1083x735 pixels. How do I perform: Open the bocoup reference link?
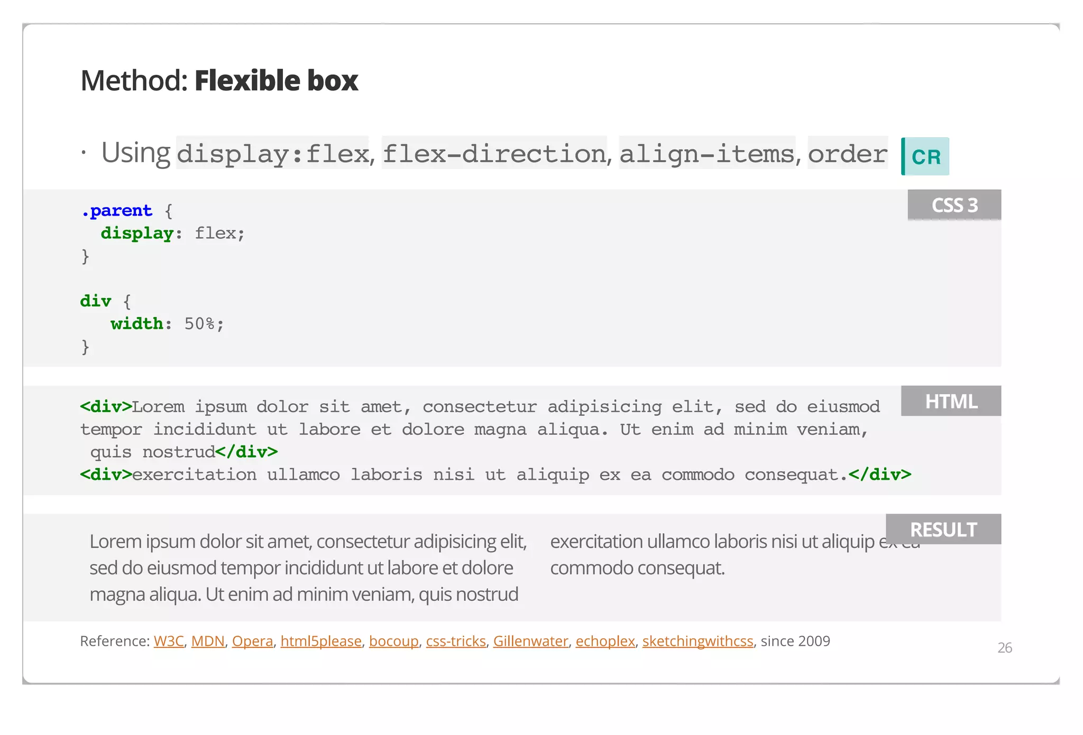tap(393, 641)
